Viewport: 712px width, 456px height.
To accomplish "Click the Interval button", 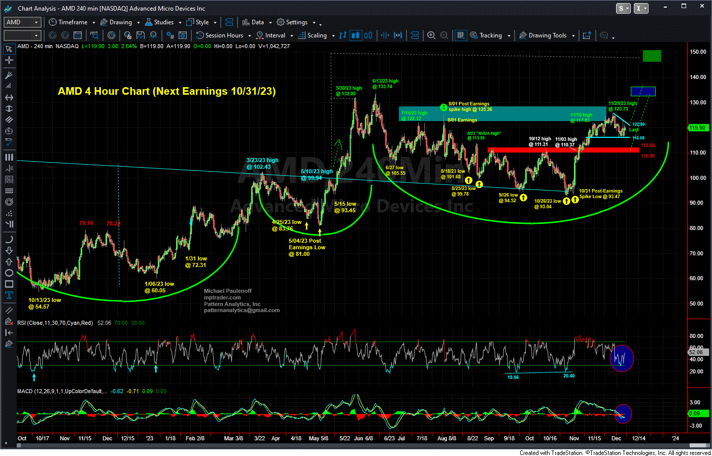I will click(271, 35).
